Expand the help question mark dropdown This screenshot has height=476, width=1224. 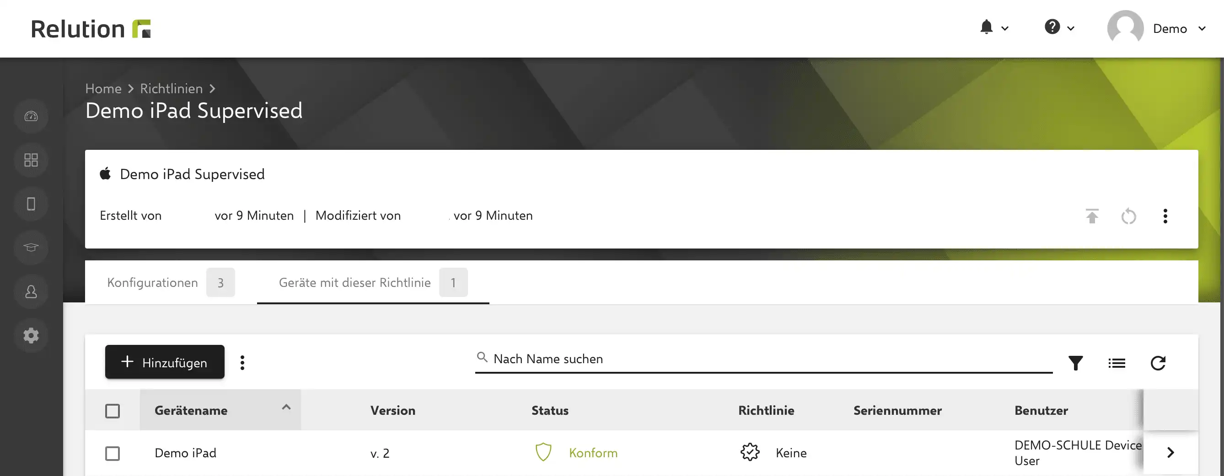(1059, 27)
